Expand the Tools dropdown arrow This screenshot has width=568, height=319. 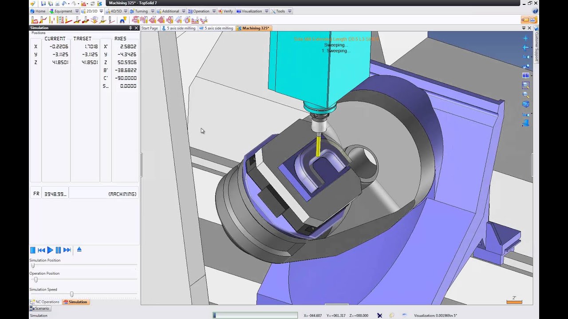(x=290, y=11)
